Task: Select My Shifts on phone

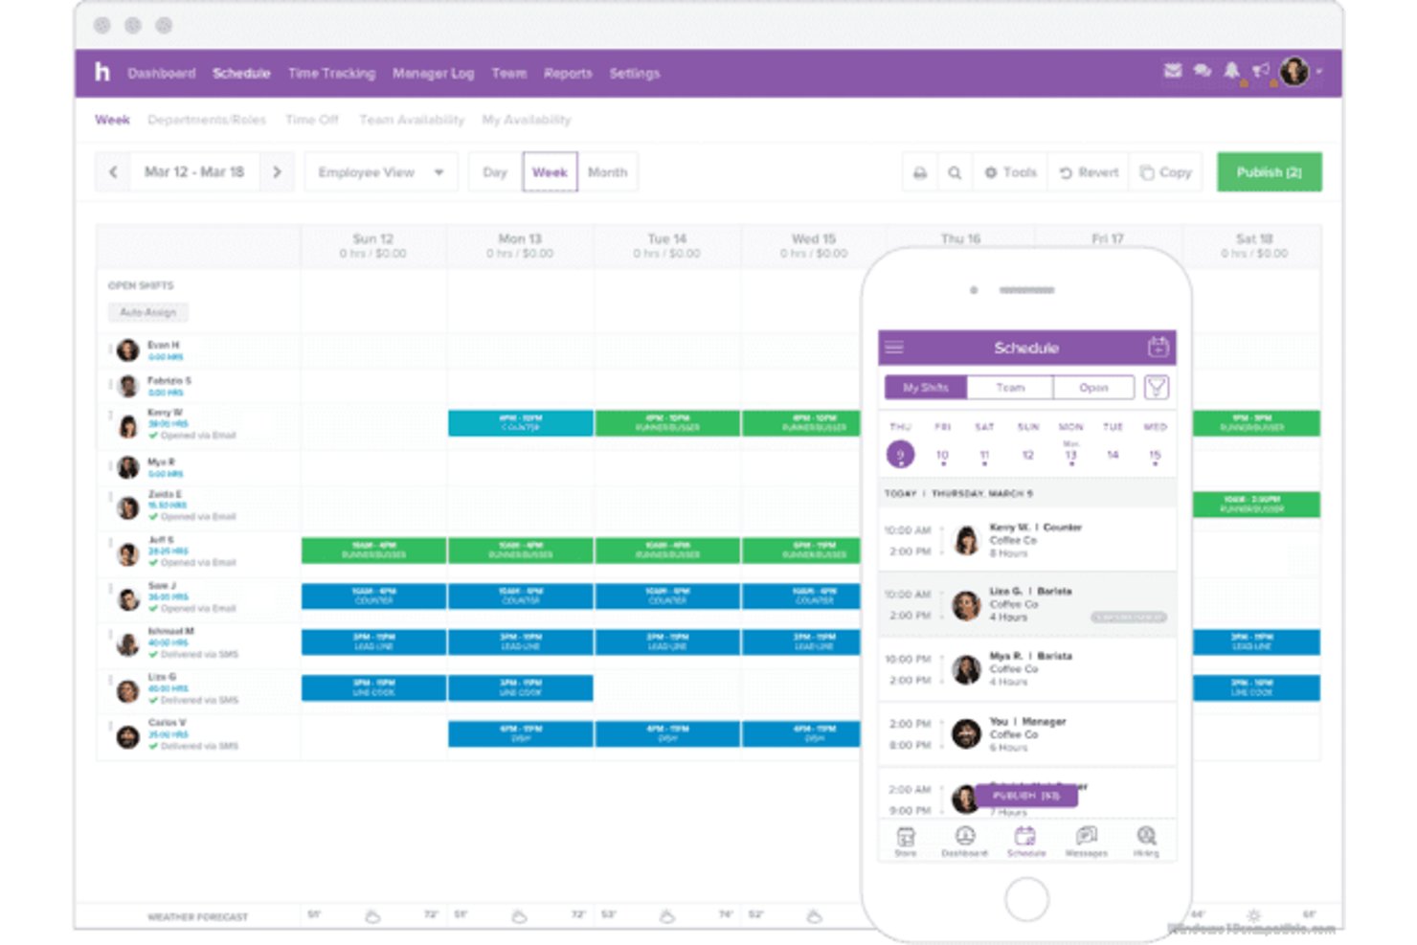Action: 926,388
